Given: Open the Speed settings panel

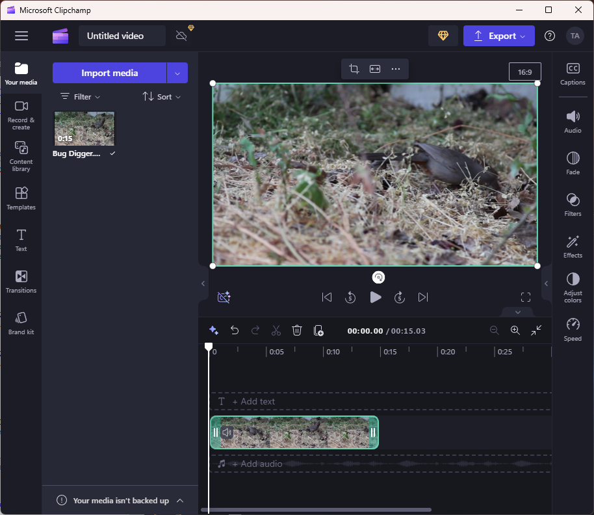Looking at the screenshot, I should 573,329.
